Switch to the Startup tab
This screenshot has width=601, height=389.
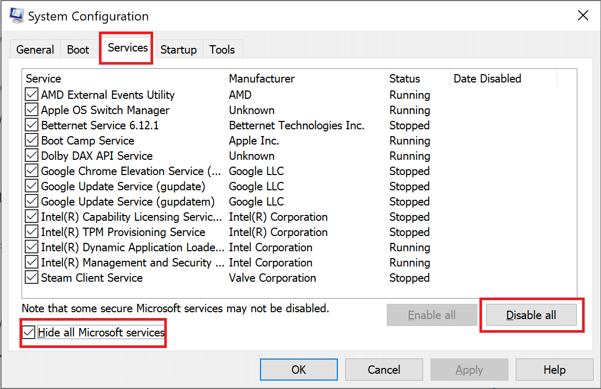click(178, 50)
